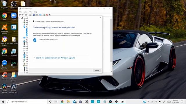Open the Help menu
Screen dimensions: 186x104
35,12
